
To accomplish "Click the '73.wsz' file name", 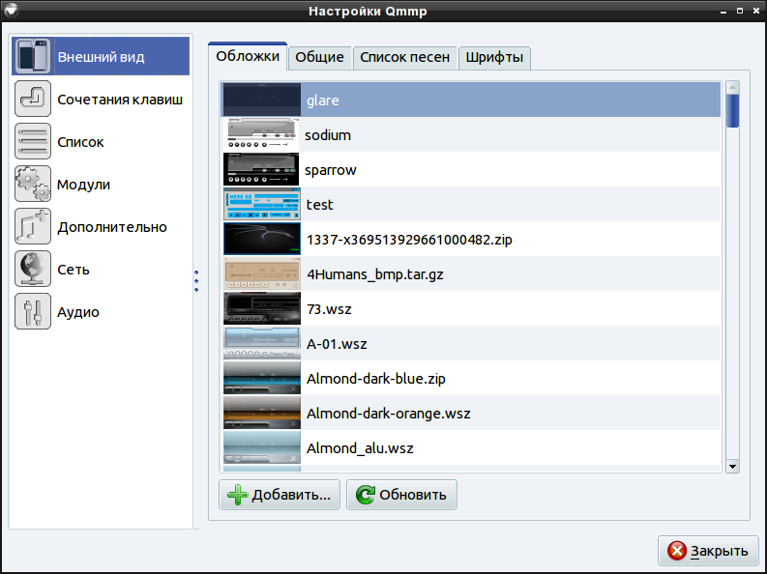I will (x=329, y=309).
